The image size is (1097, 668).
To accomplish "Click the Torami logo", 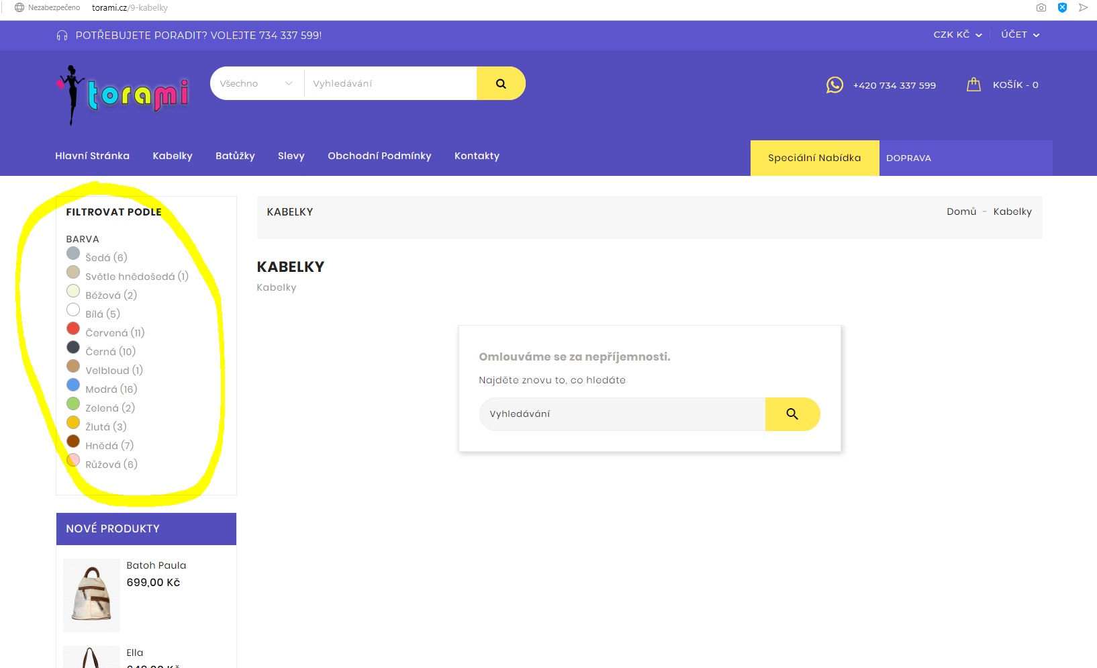I will click(123, 95).
